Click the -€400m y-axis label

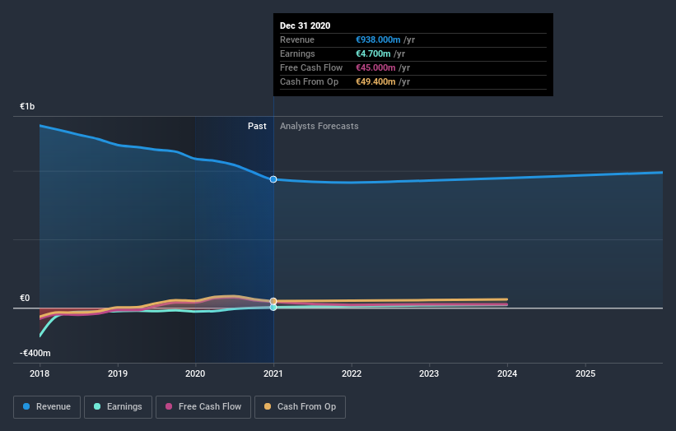35,353
